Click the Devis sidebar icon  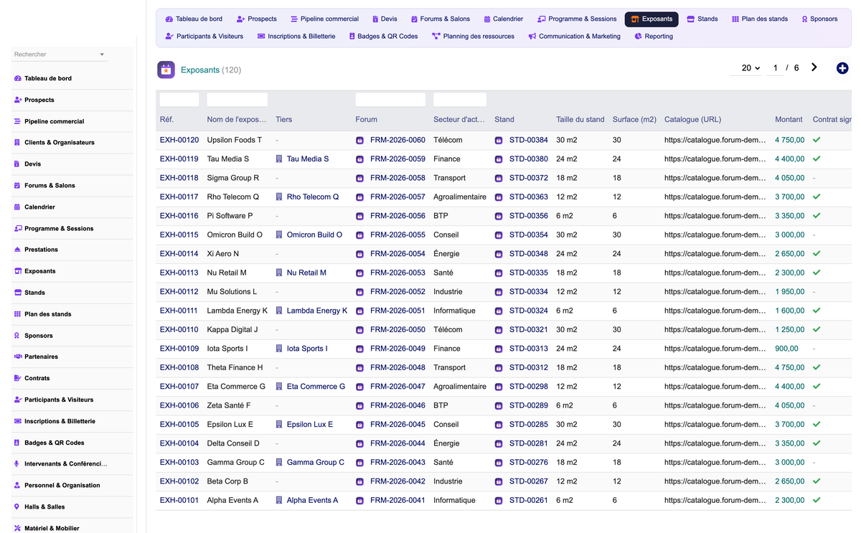coord(17,164)
